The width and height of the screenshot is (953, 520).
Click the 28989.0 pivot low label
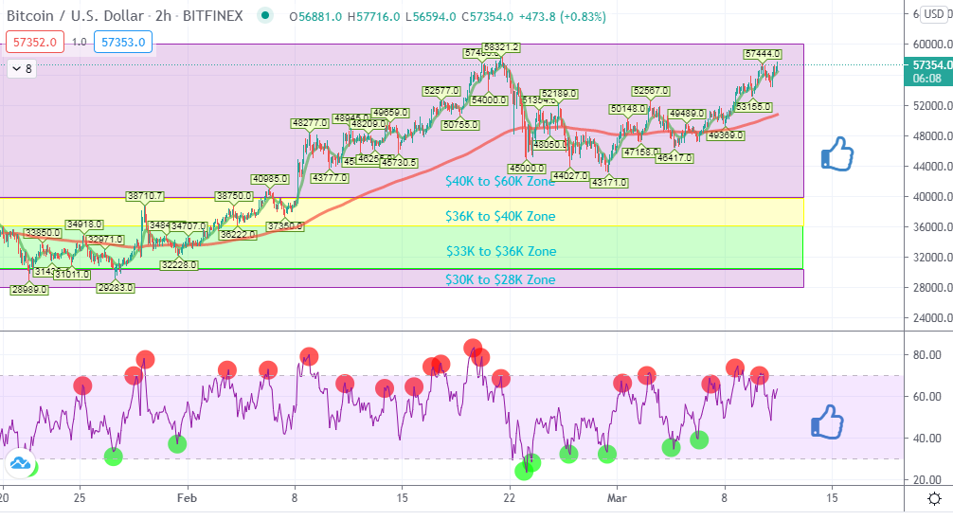29,290
